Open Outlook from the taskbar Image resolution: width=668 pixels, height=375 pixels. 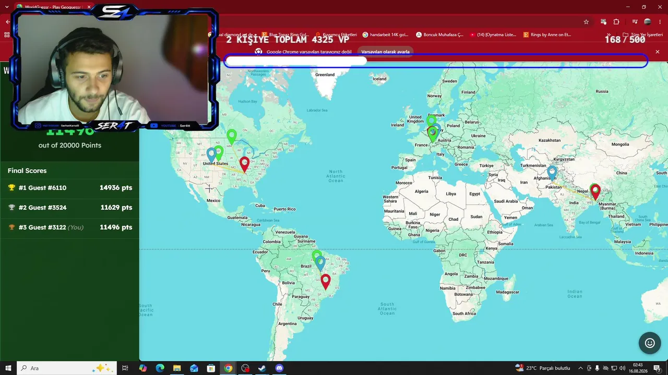point(194,368)
